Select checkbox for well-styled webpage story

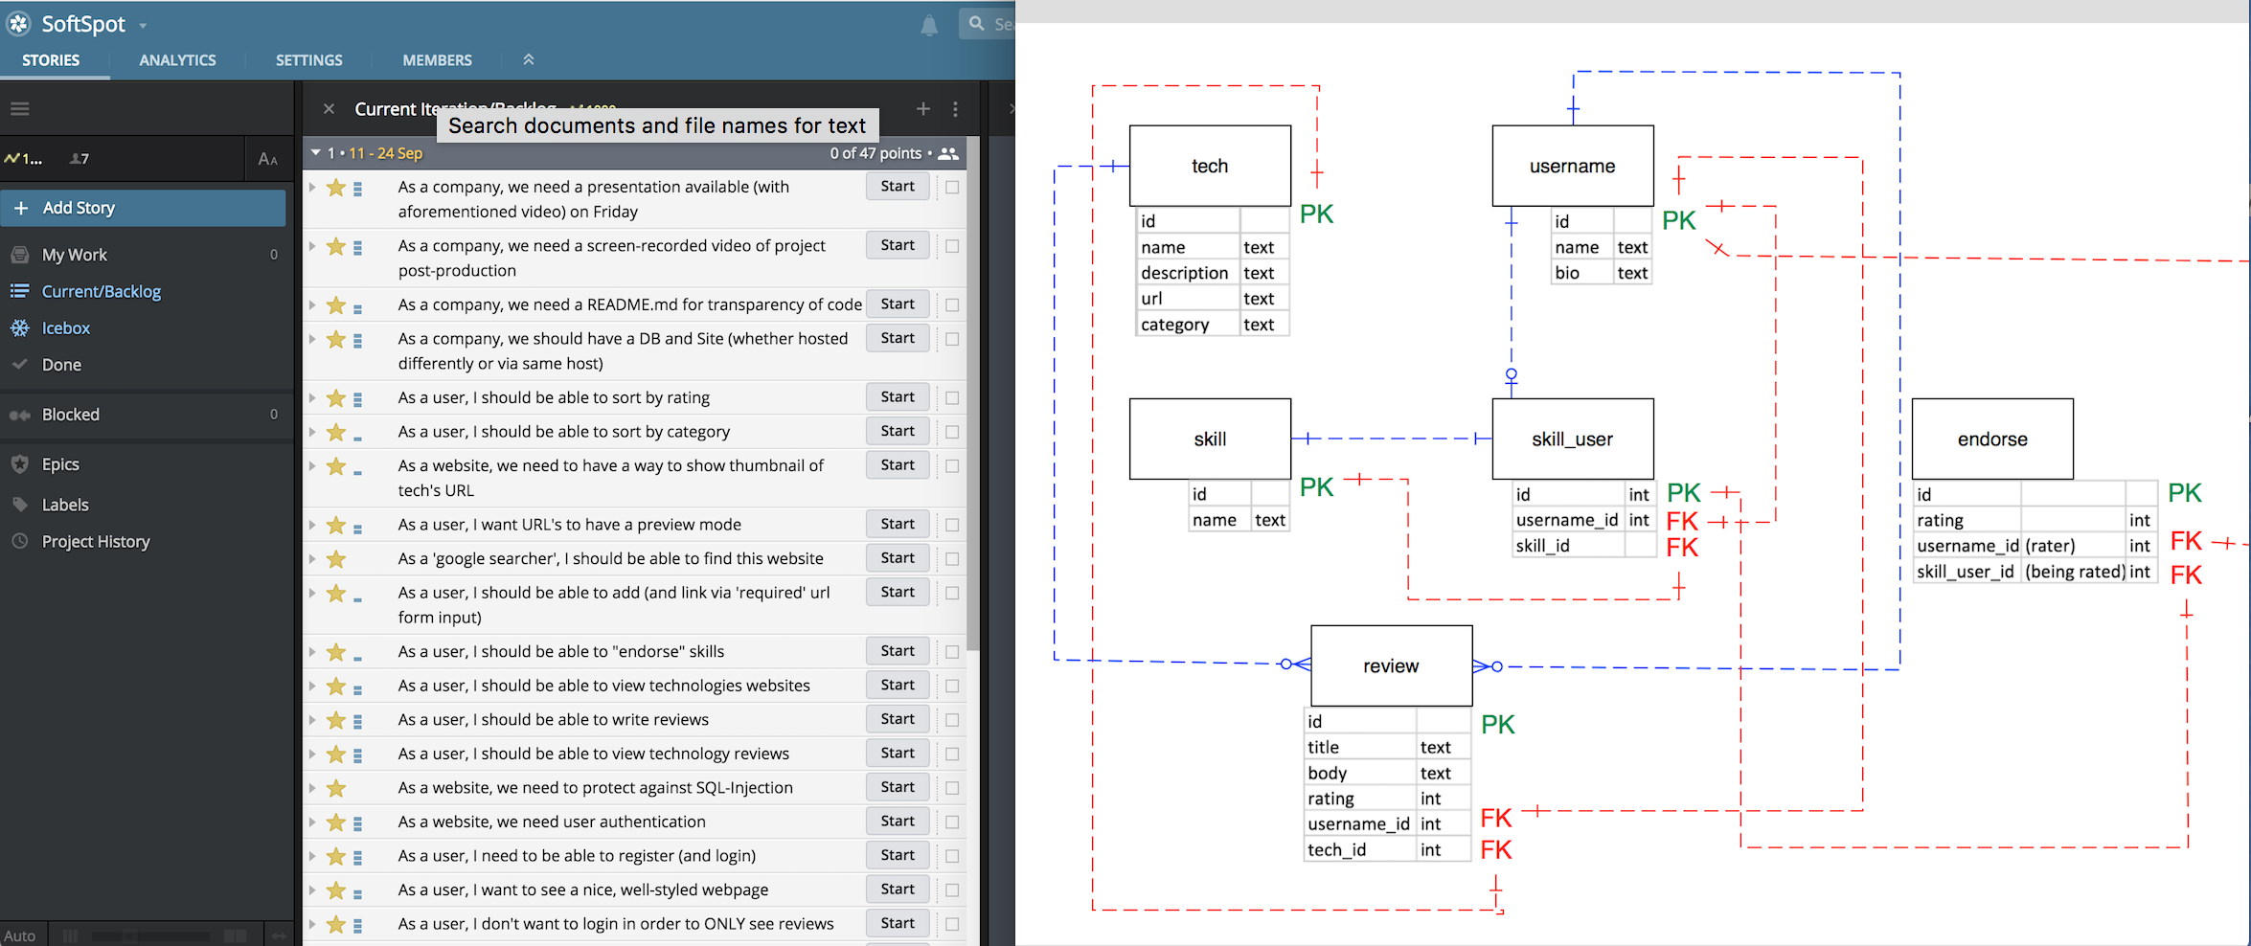point(952,890)
